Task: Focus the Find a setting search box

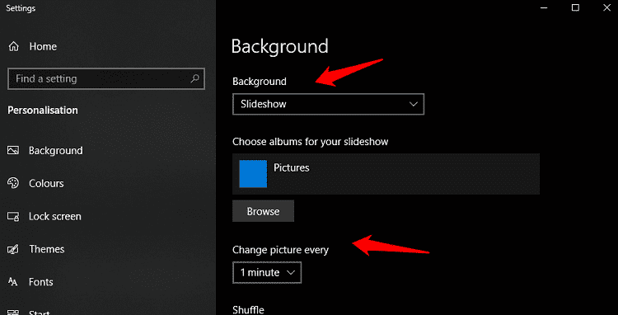Action: 106,79
